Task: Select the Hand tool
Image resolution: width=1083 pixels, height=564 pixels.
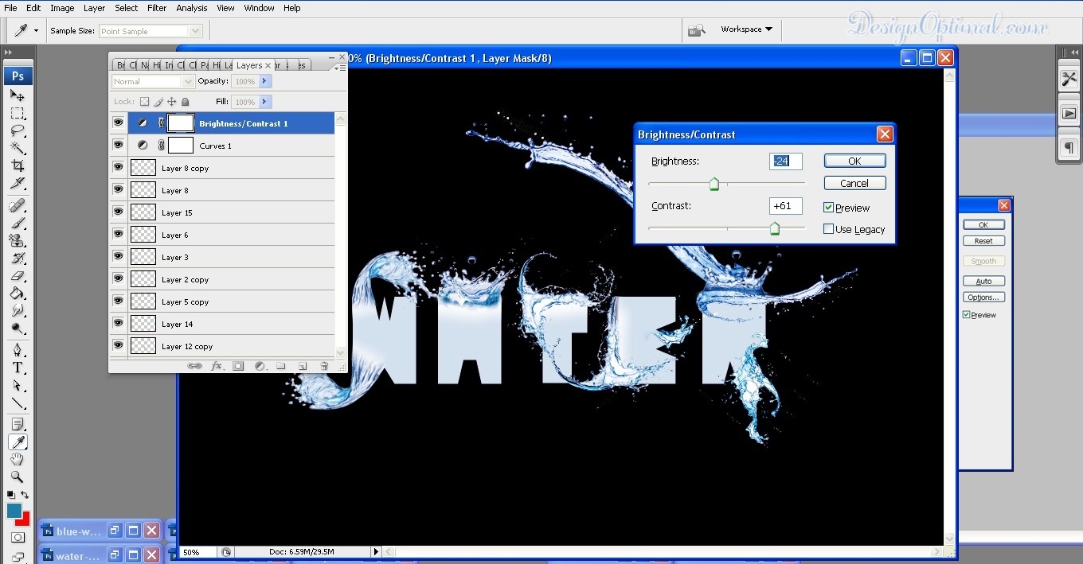Action: coord(18,460)
